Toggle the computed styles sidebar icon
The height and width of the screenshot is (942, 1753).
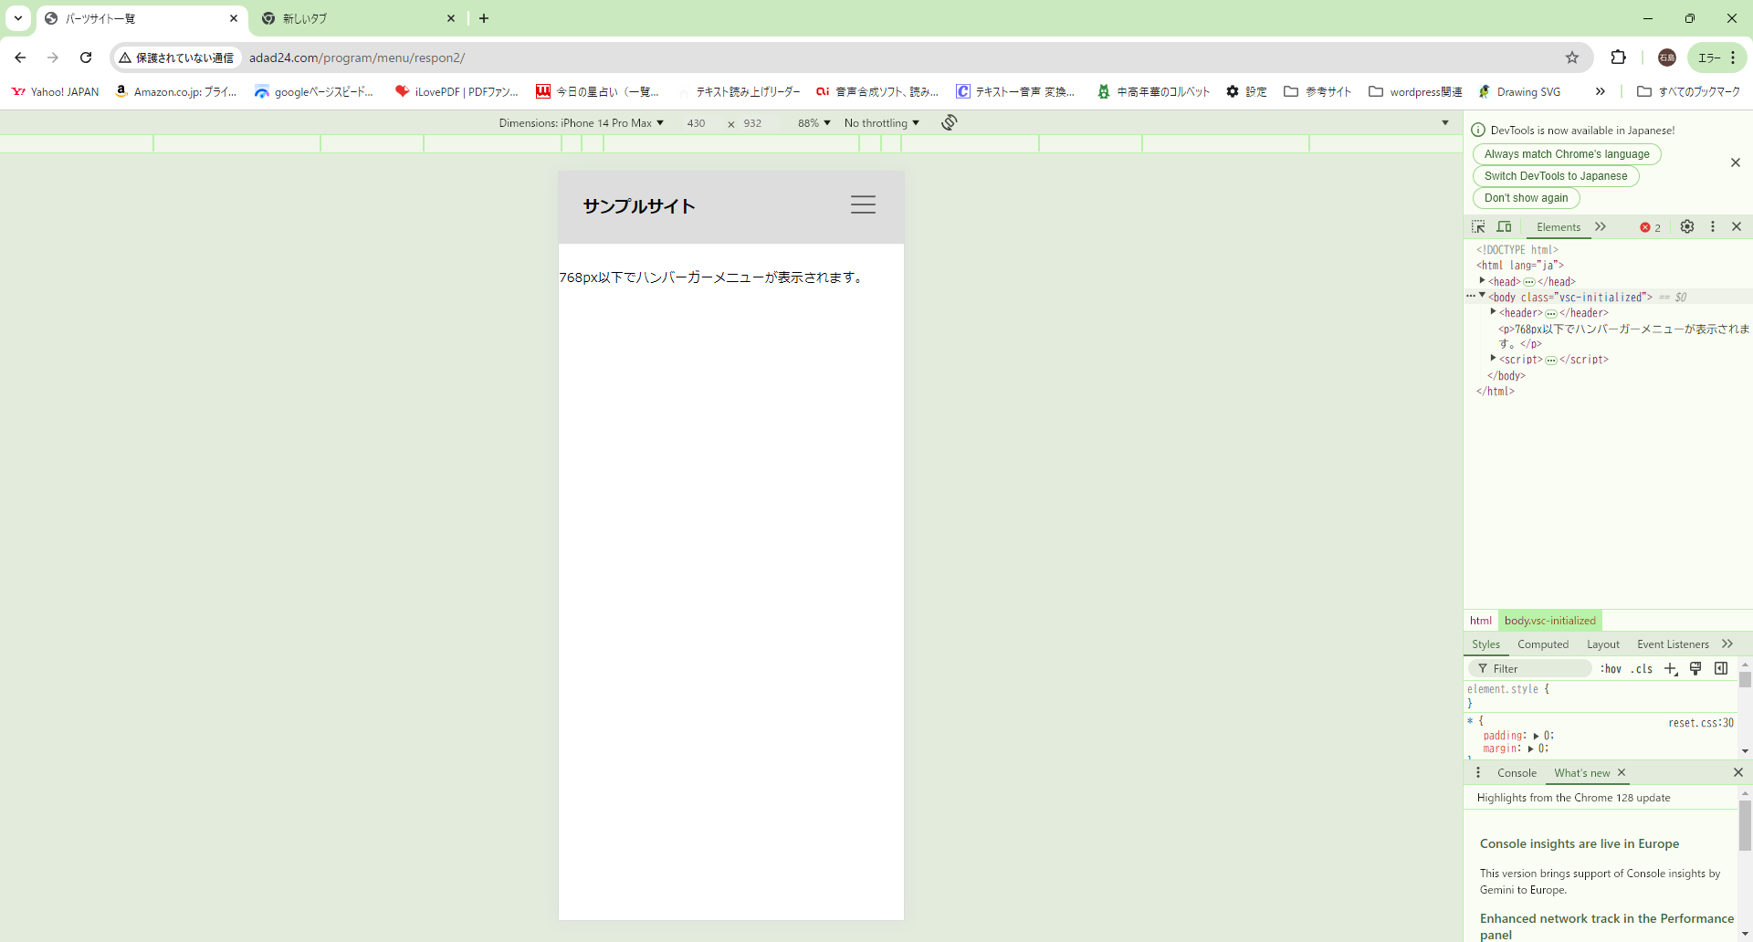coord(1721,669)
